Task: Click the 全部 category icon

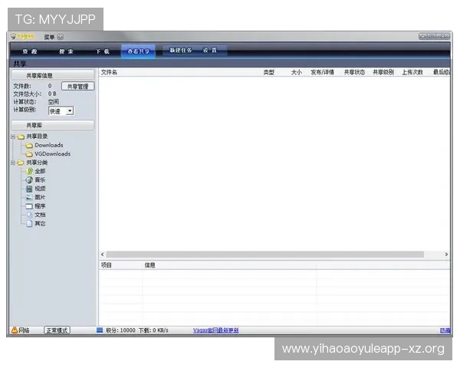Action: (29, 171)
